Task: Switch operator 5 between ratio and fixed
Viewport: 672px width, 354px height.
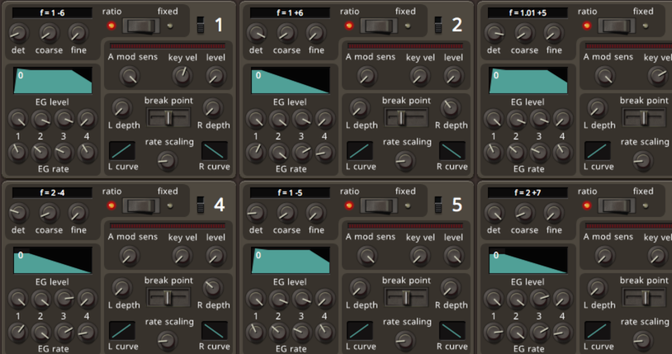Action: tap(378, 205)
